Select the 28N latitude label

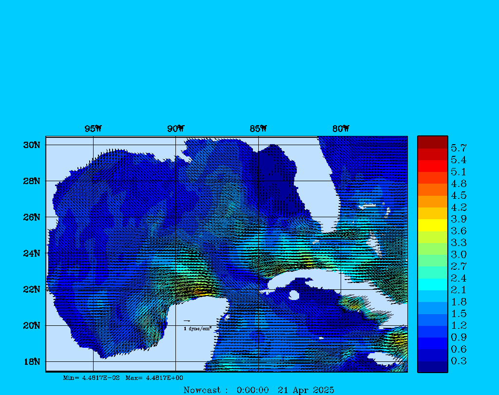pos(31,181)
